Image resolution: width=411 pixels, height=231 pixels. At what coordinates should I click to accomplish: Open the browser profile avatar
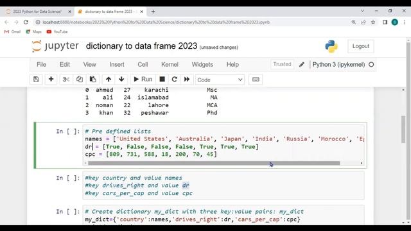click(x=395, y=22)
